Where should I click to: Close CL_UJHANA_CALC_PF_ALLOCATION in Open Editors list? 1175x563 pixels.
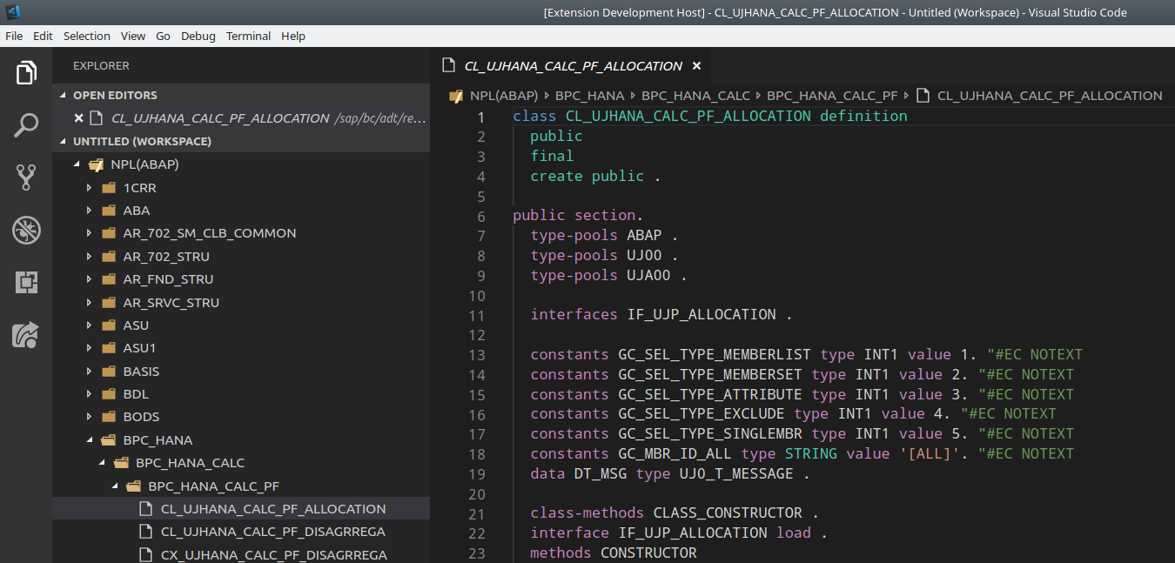point(79,118)
